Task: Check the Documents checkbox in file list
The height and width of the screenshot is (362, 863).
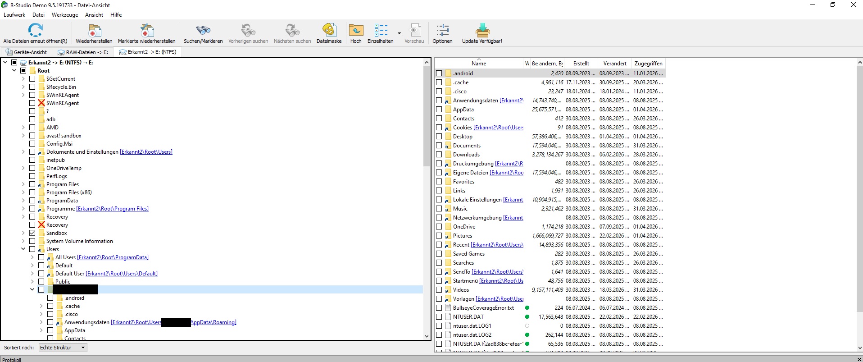Action: pos(439,146)
